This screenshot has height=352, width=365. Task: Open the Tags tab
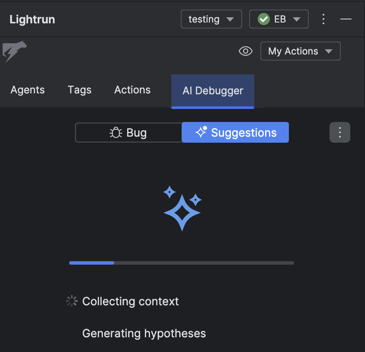coord(80,90)
